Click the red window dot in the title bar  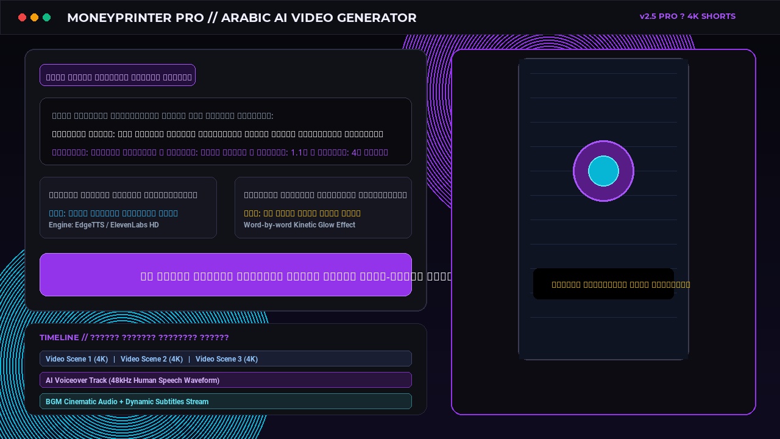(x=23, y=18)
